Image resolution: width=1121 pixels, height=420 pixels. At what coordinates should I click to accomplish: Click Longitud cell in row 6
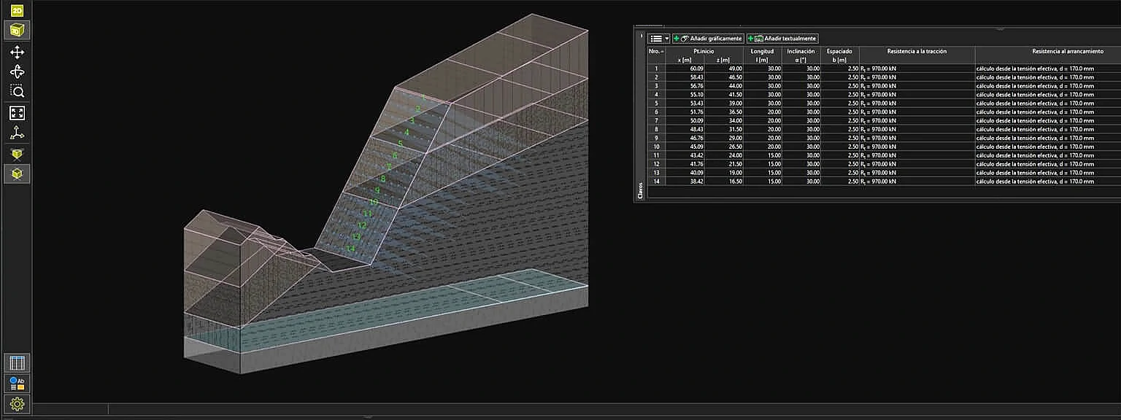(762, 112)
